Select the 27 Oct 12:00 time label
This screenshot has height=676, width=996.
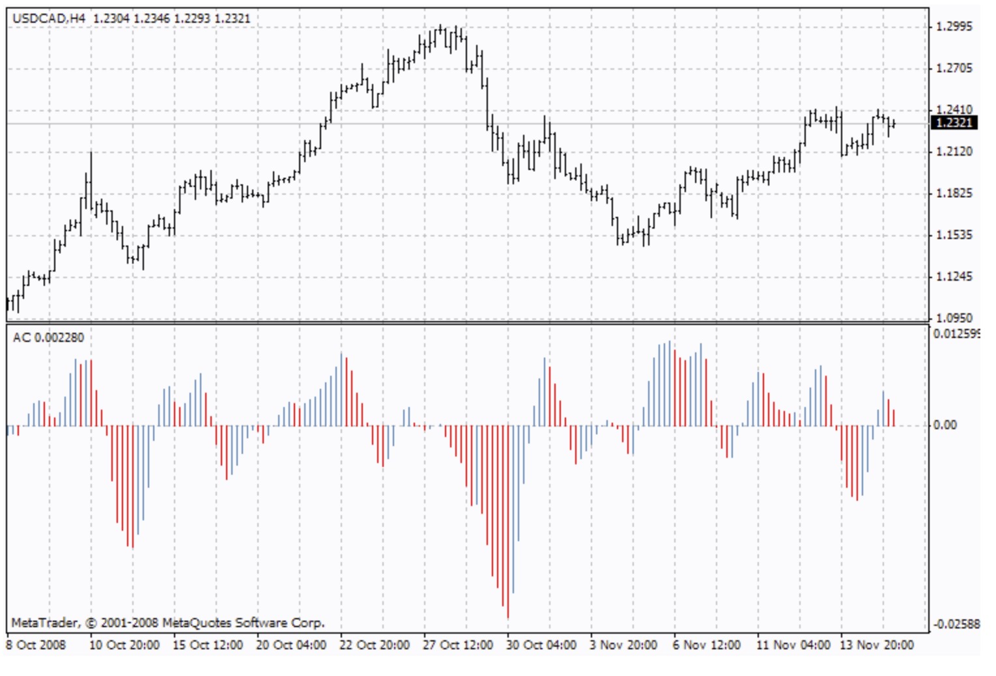click(458, 645)
